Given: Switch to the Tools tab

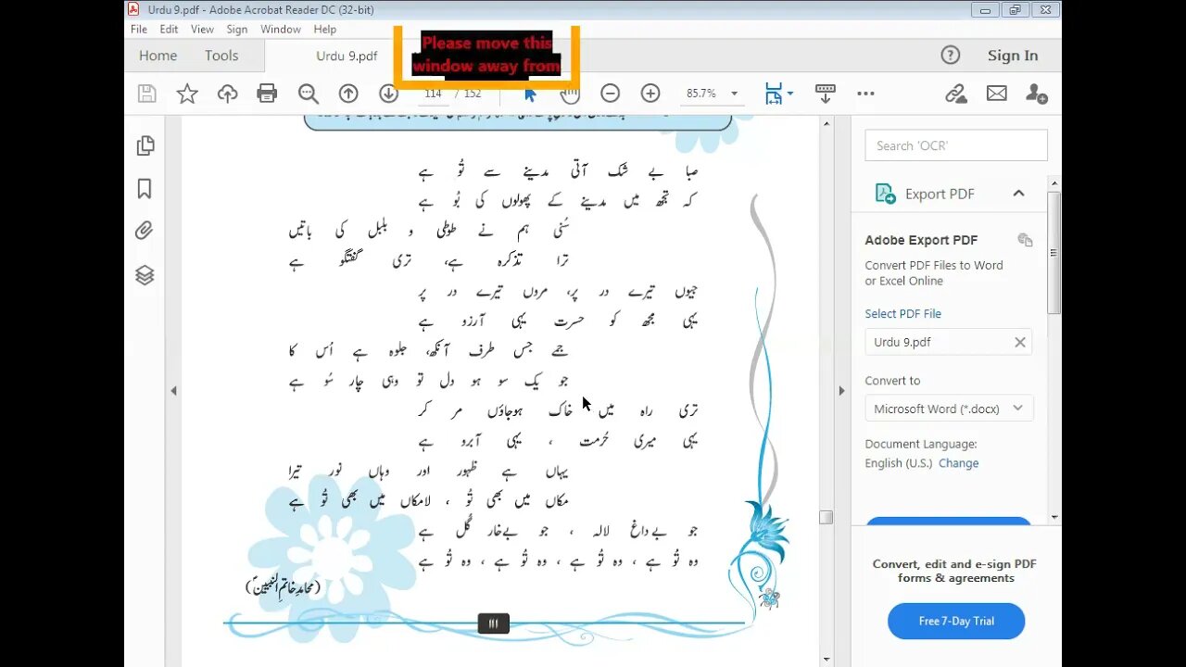Looking at the screenshot, I should (x=221, y=56).
